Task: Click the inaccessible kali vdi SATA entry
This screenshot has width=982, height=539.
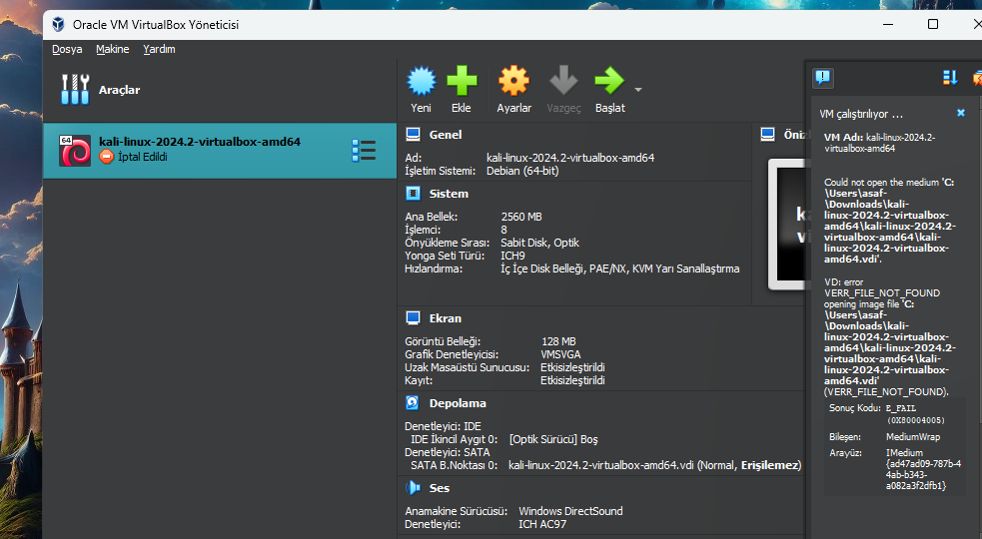Action: (655, 465)
